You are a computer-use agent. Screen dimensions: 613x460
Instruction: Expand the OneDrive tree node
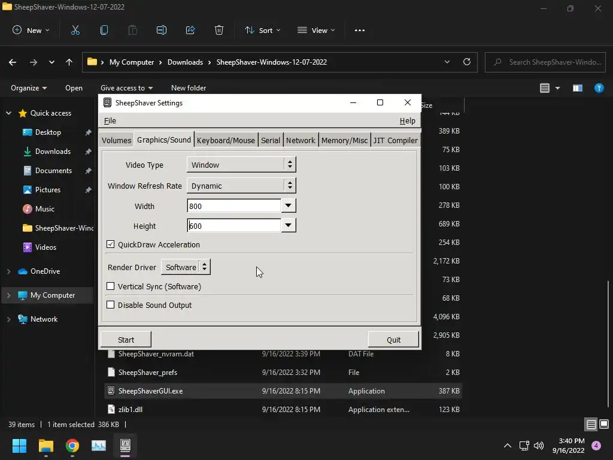[x=8, y=271]
